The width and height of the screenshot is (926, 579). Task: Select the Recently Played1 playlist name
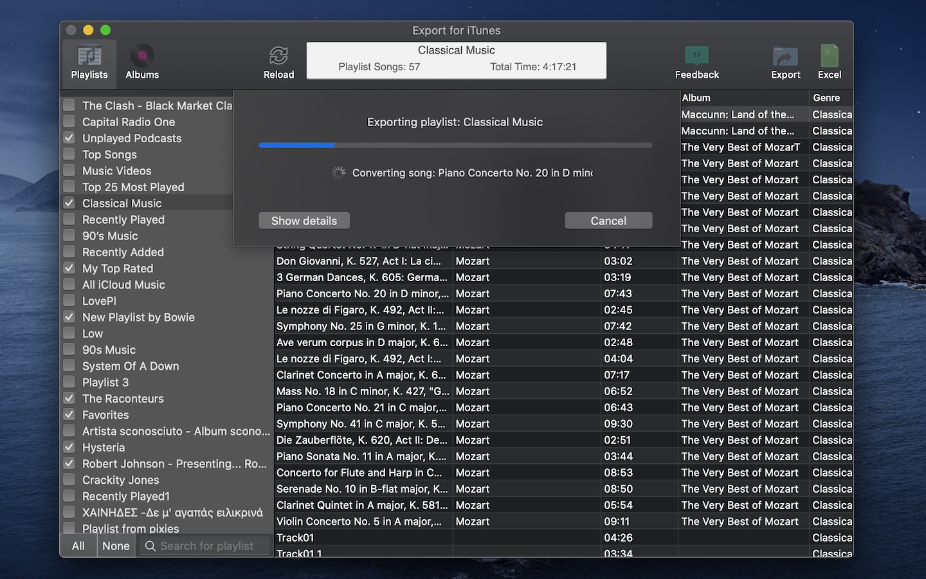click(x=126, y=496)
